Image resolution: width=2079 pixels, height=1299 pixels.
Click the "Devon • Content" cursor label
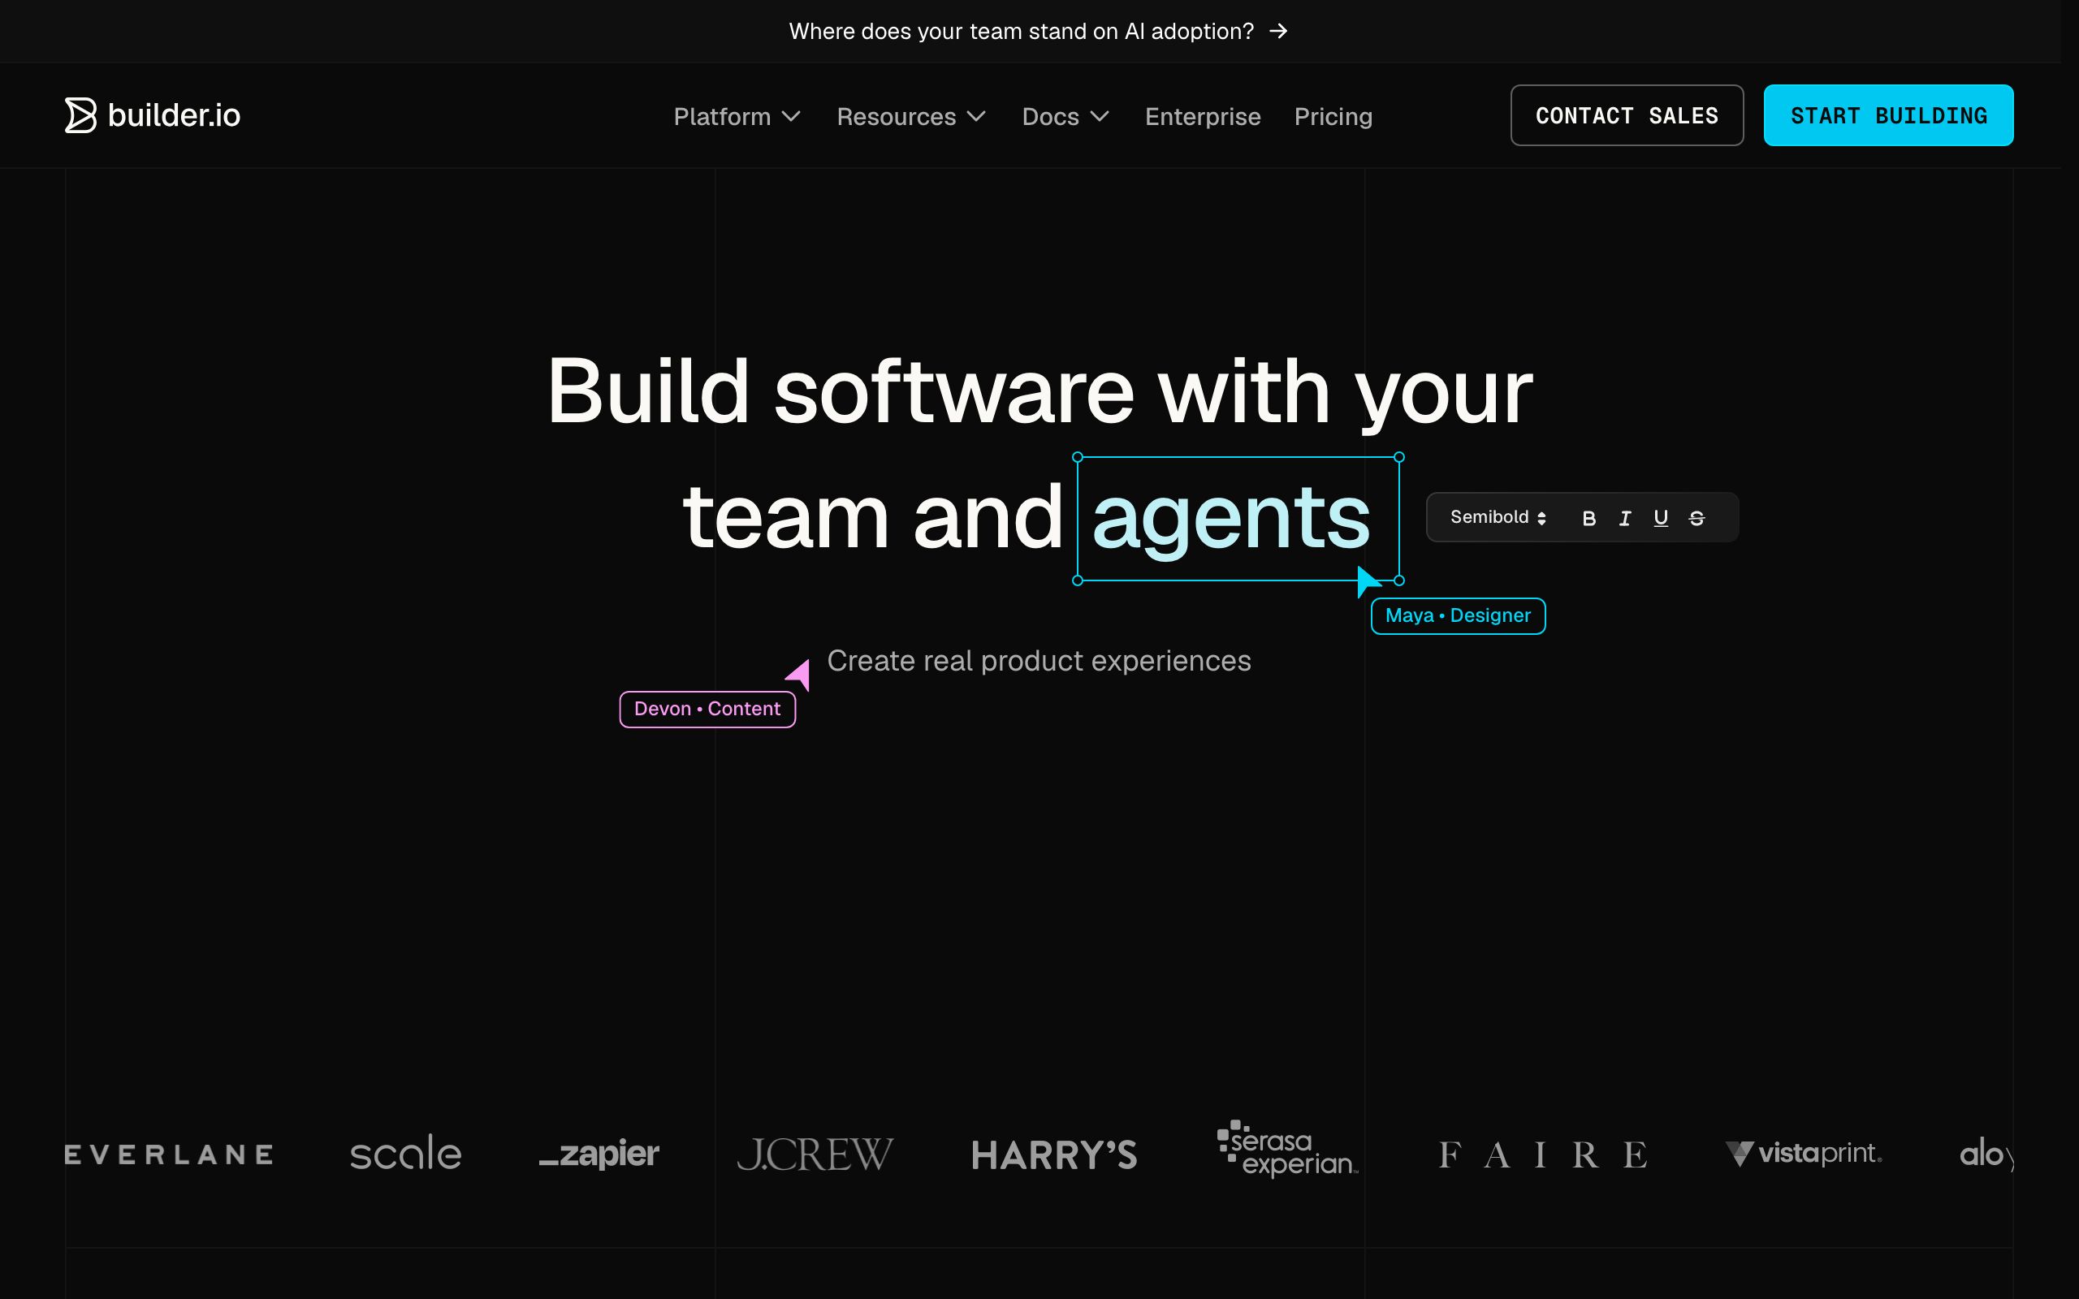pos(707,709)
